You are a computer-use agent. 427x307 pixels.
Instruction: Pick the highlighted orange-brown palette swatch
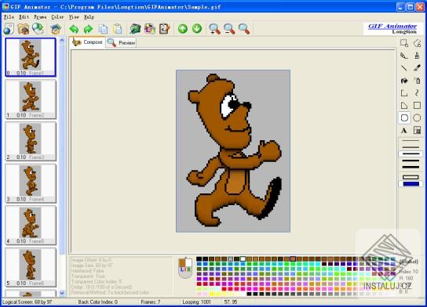tap(293, 259)
